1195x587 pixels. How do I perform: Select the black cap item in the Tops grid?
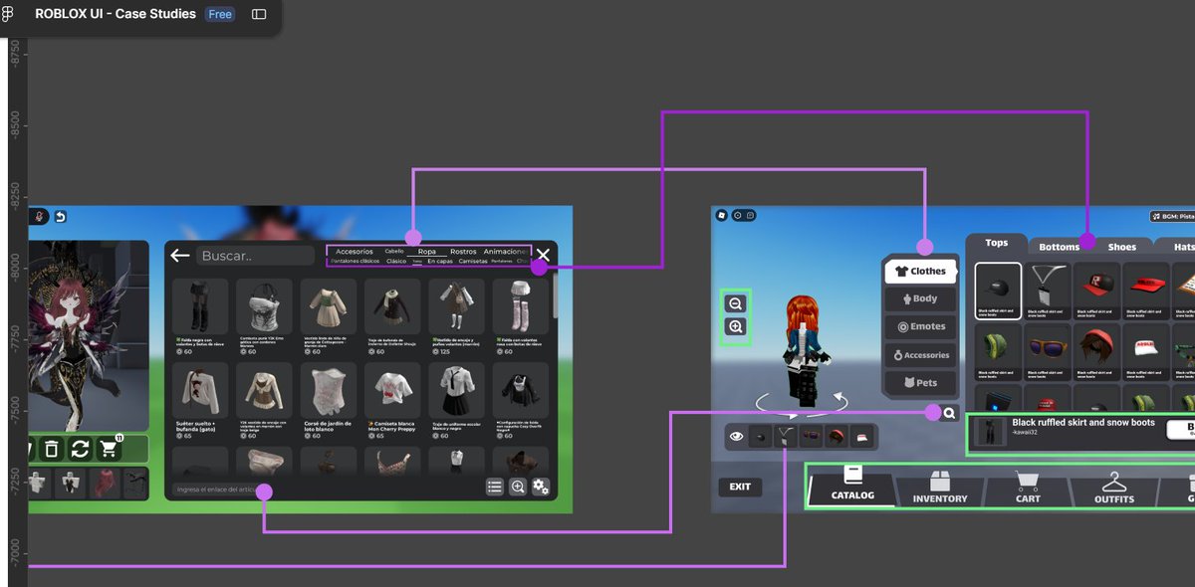click(x=998, y=291)
